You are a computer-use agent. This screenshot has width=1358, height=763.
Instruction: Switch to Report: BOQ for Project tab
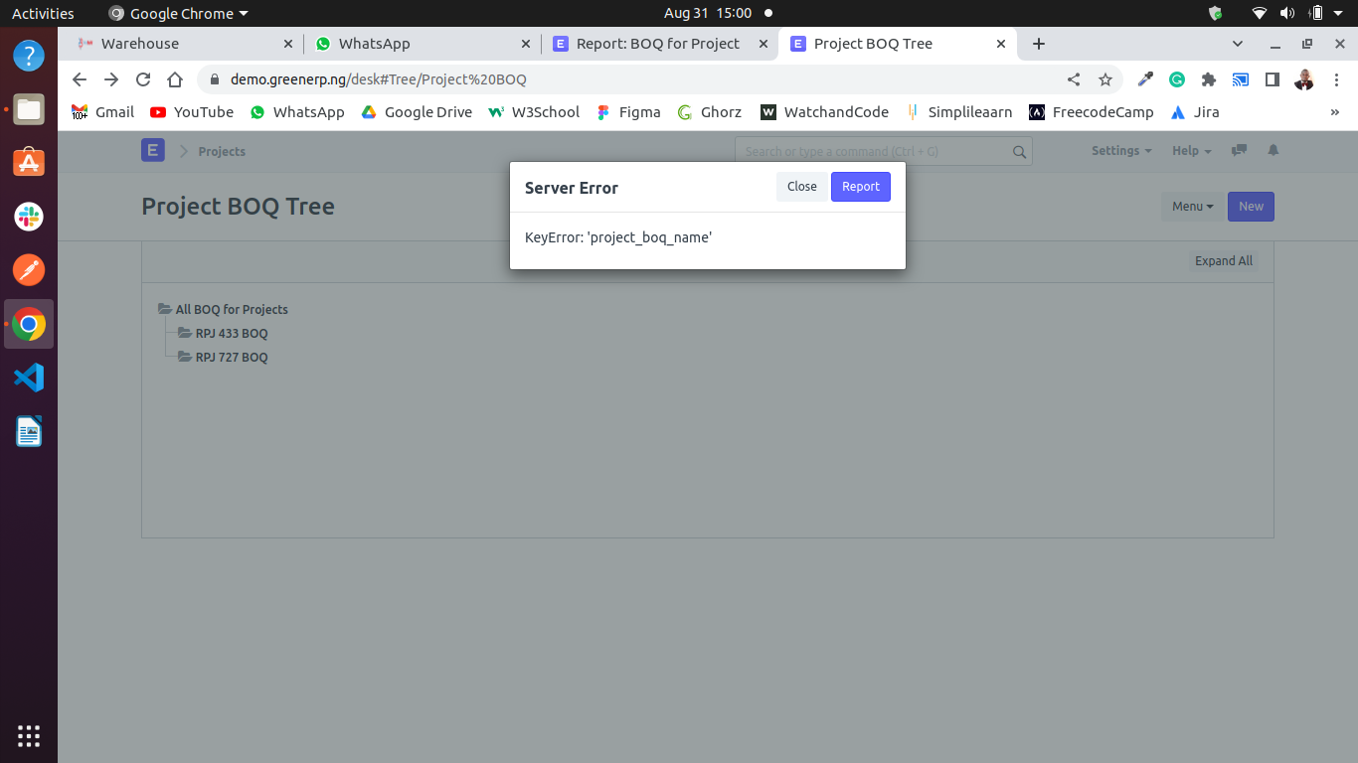(x=658, y=44)
